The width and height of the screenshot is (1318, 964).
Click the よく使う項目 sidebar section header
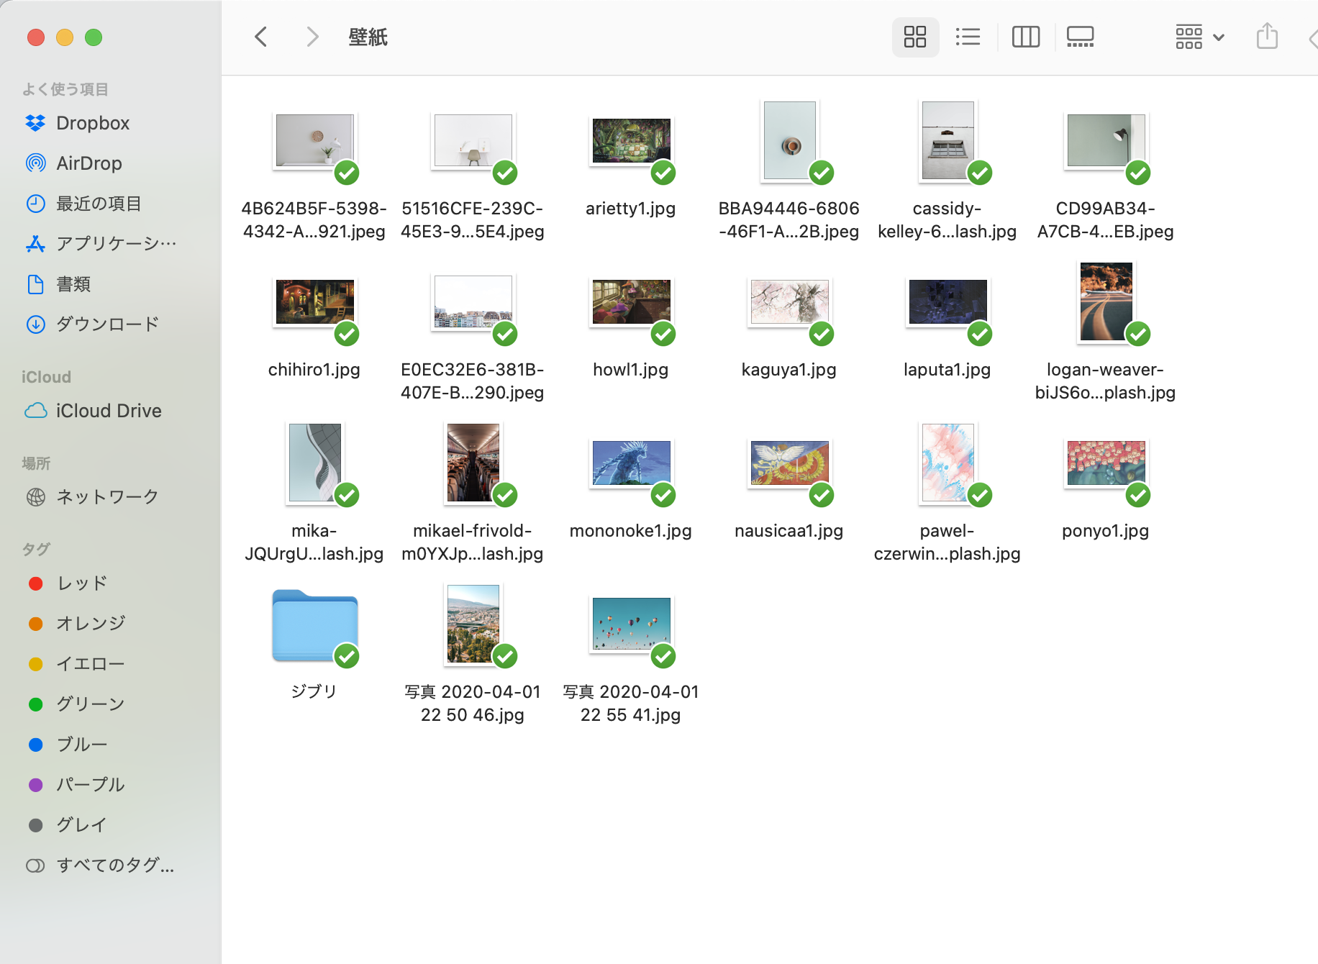[65, 89]
